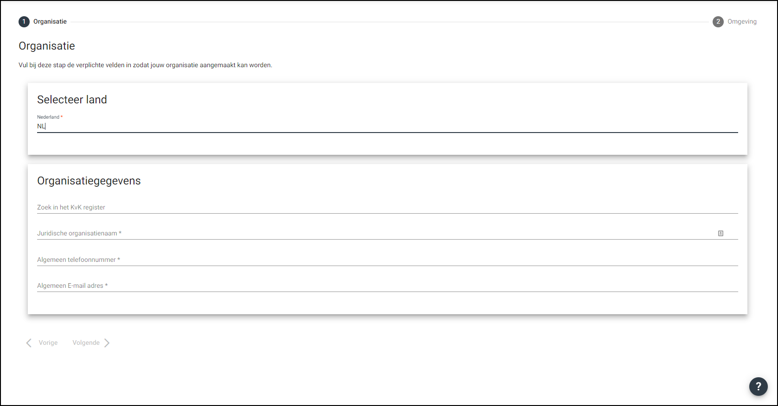Click the right chevron beside Volgende
778x406 pixels.
(107, 343)
